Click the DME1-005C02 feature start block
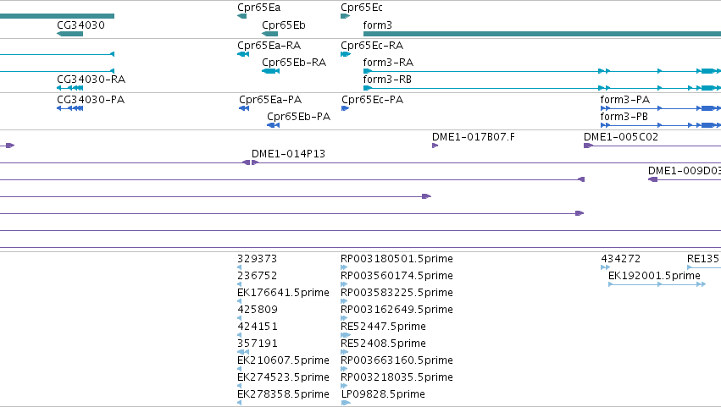Viewport: 721px width, 407px height. (x=588, y=146)
